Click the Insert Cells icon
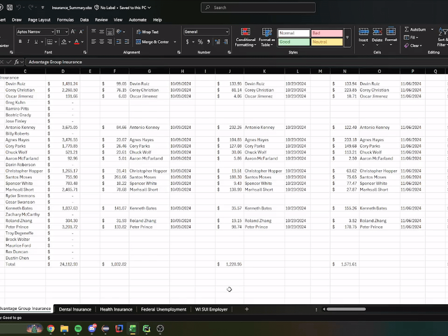This screenshot has width=448, height=336. click(363, 36)
